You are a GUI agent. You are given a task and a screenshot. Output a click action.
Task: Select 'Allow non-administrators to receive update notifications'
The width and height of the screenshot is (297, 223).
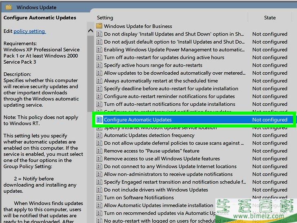168,174
